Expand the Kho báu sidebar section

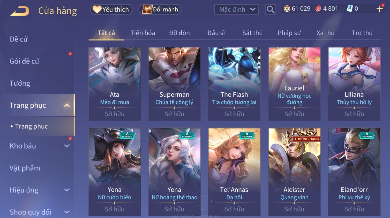[67, 146]
